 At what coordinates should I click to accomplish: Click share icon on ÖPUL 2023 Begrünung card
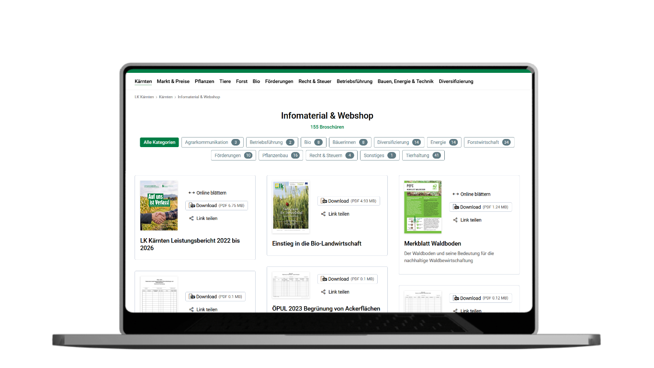324,292
